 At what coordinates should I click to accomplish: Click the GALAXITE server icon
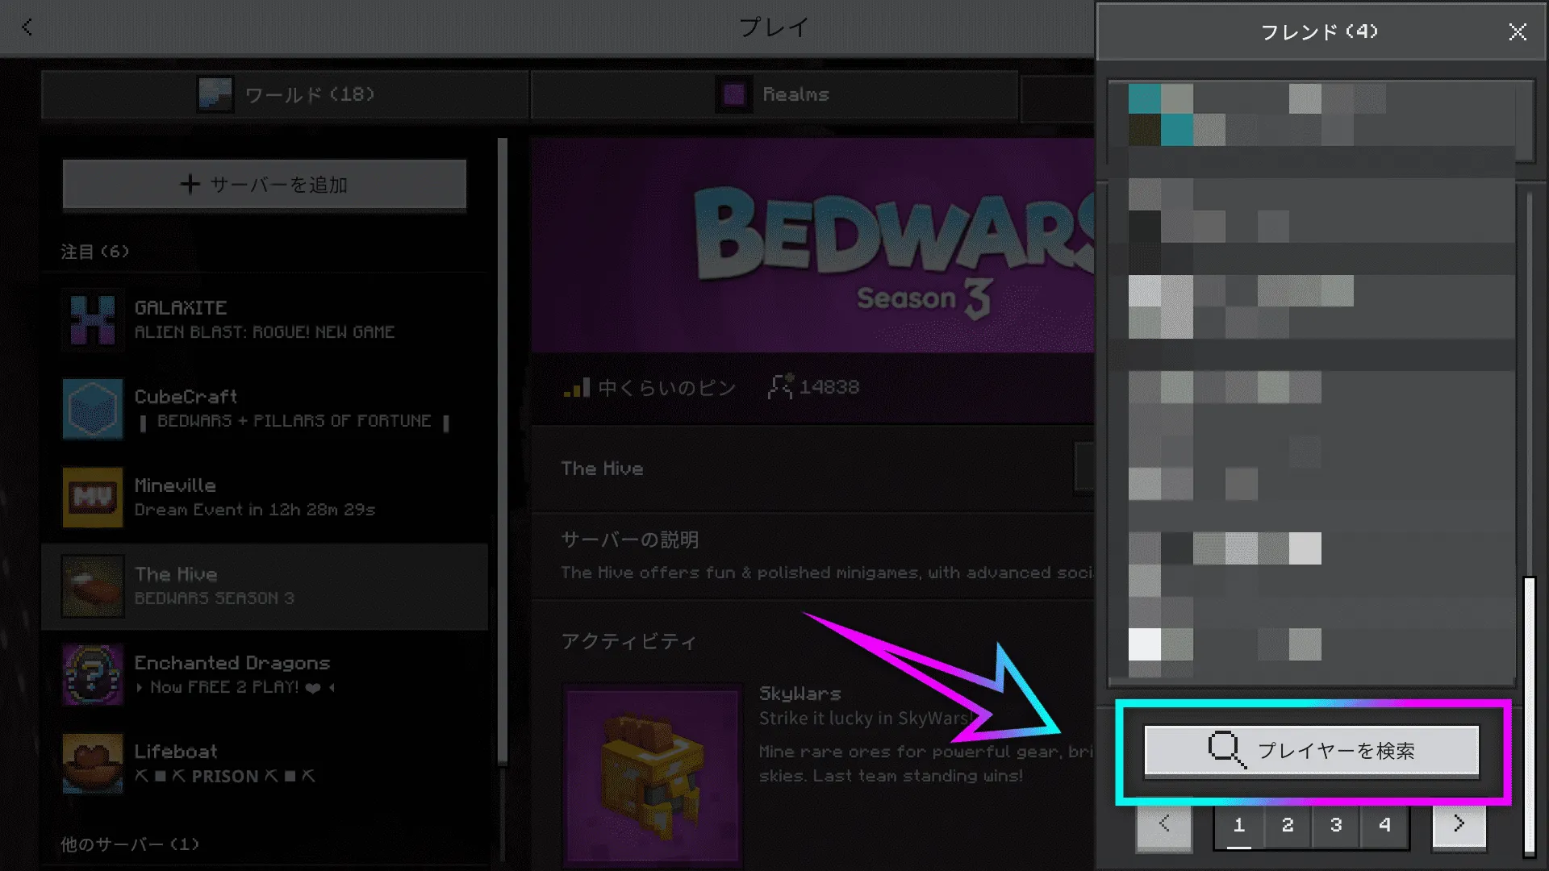93,319
